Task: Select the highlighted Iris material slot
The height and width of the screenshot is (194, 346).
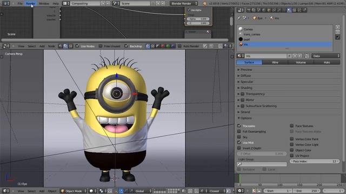Action: coord(285,44)
